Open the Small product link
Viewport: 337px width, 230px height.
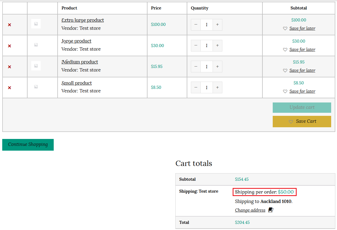coord(77,83)
